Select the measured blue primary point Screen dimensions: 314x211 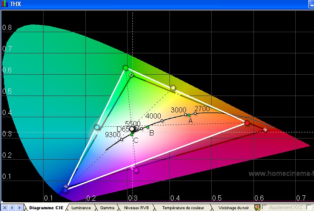65,190
